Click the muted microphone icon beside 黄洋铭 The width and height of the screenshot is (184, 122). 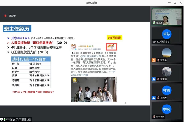(158, 79)
